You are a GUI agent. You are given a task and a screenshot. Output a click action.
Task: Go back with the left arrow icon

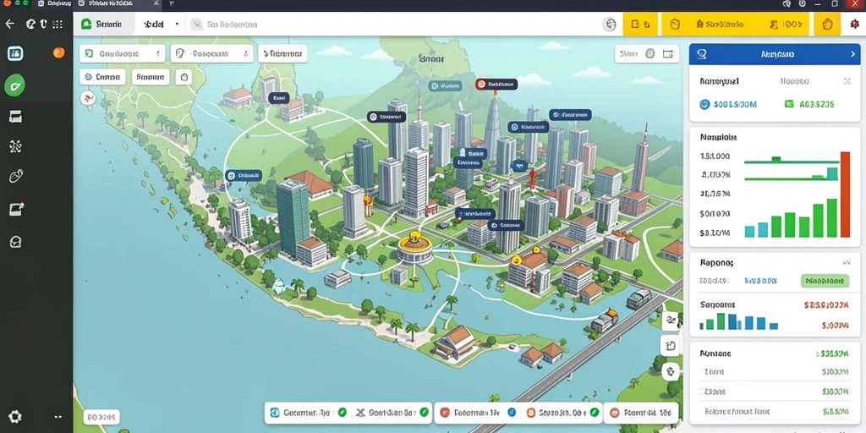[x=9, y=24]
